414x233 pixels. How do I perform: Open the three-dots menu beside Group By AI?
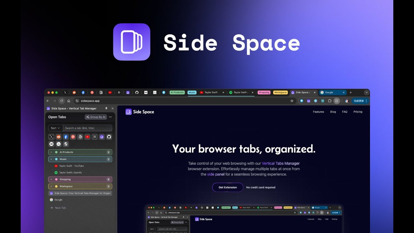(x=110, y=117)
